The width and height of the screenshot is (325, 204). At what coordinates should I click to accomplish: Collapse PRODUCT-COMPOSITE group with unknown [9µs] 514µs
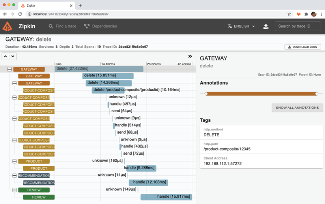click(x=14, y=119)
